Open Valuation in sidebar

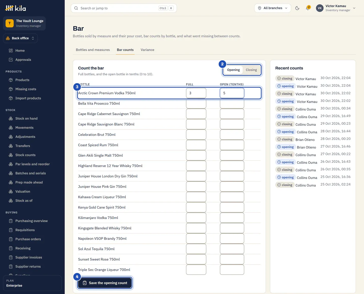(x=22, y=191)
